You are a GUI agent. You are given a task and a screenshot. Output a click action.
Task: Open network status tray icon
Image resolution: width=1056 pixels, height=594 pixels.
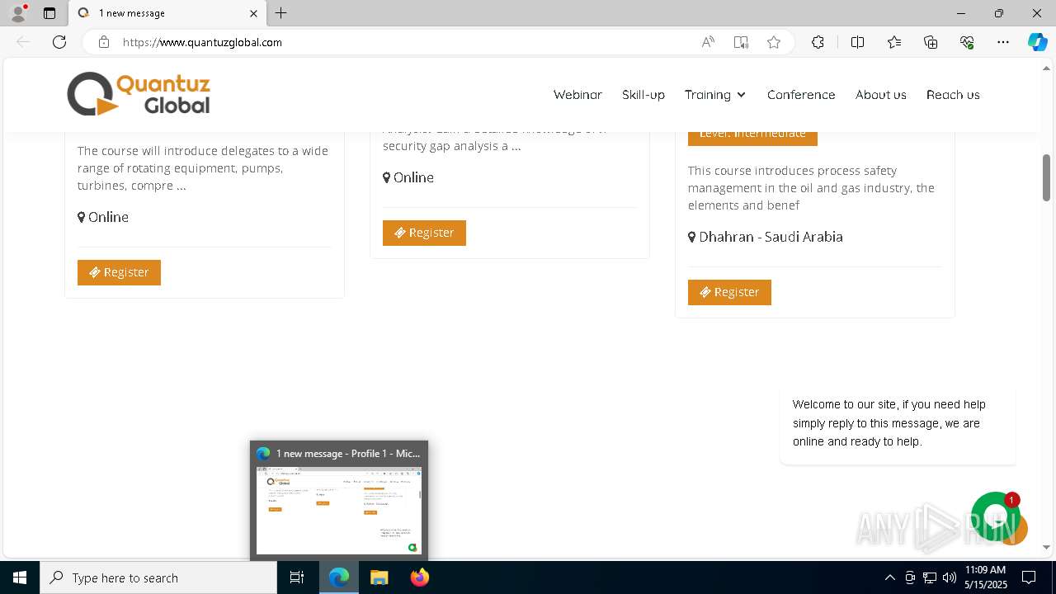pos(930,577)
